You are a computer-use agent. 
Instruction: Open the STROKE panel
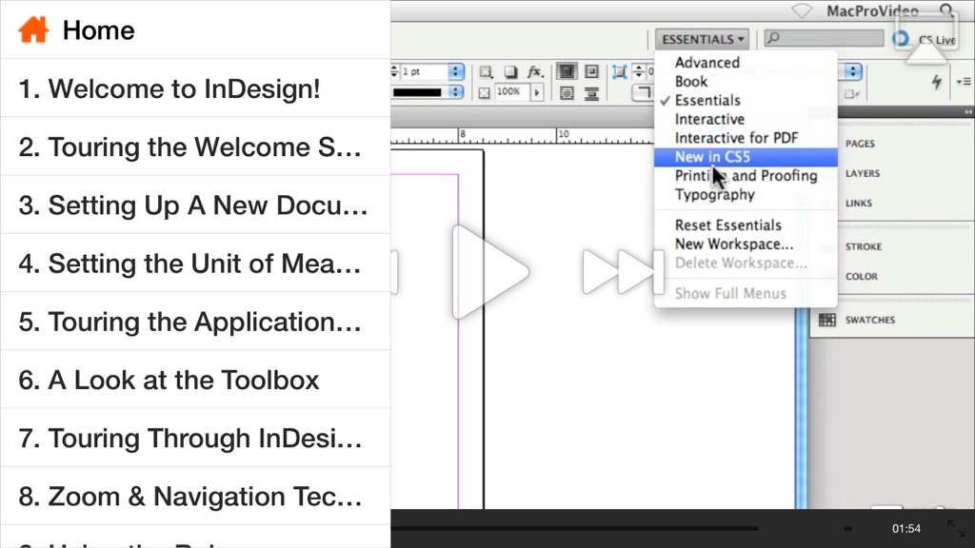[x=864, y=246]
